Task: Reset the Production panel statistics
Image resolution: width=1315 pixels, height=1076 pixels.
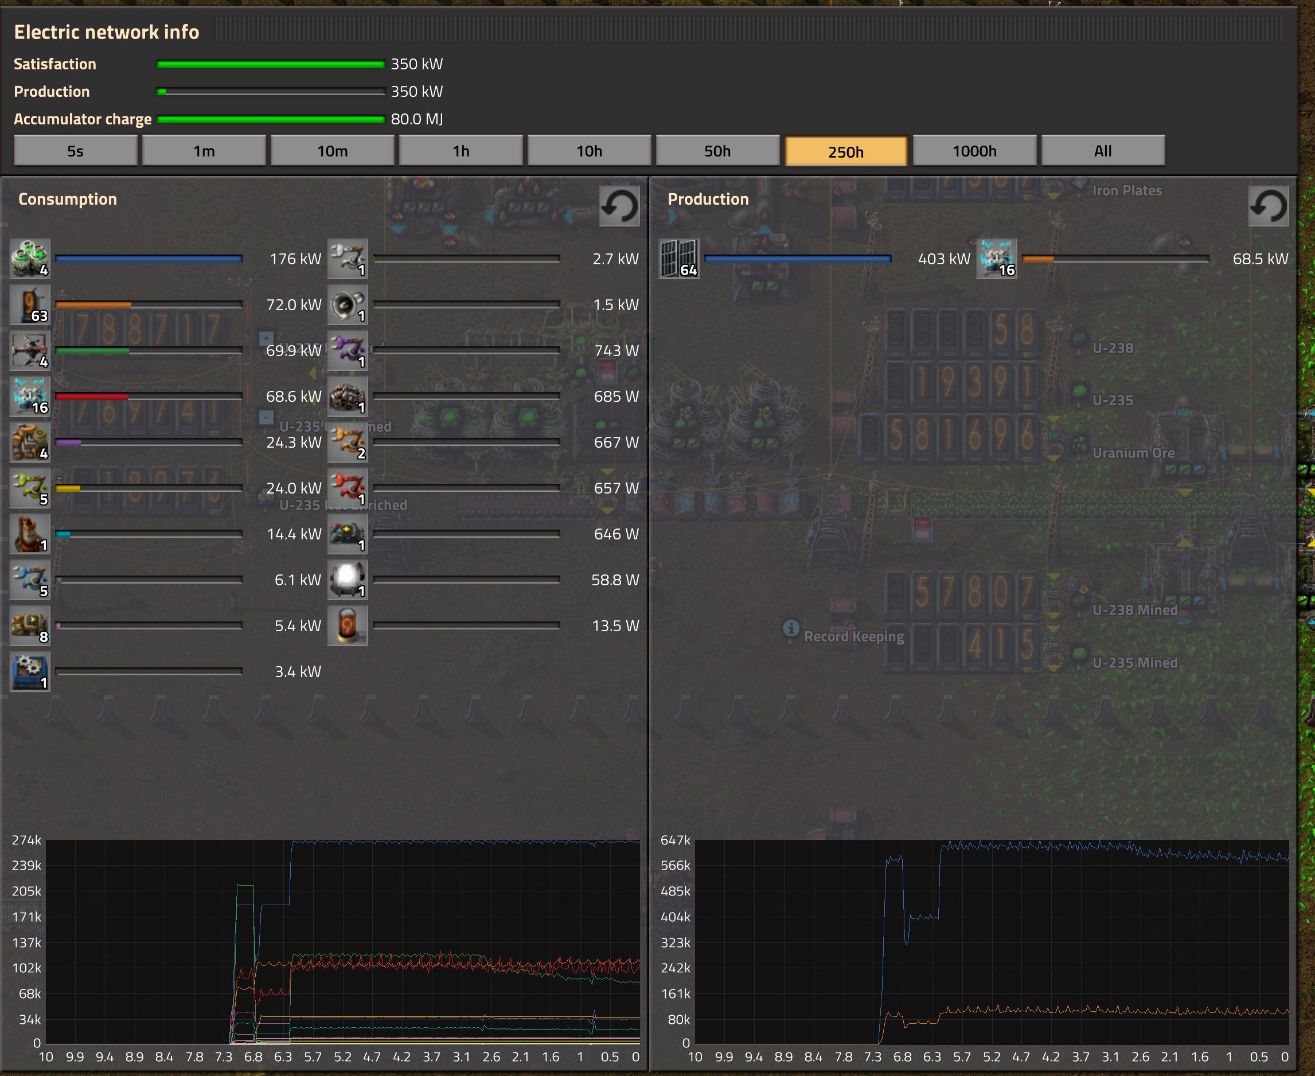Action: coord(1268,206)
